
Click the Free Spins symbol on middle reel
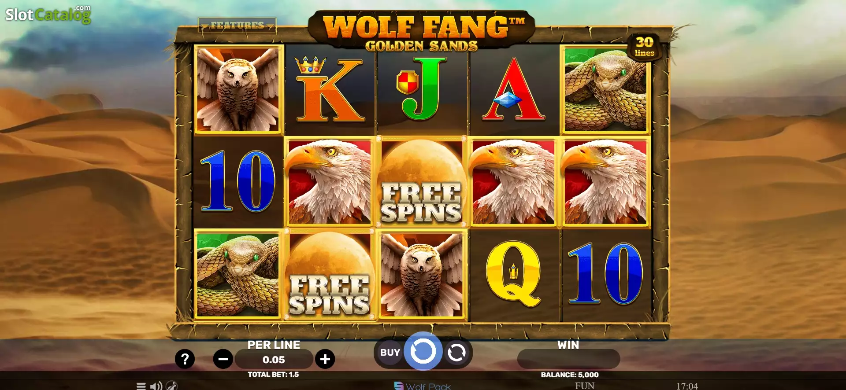click(x=421, y=182)
